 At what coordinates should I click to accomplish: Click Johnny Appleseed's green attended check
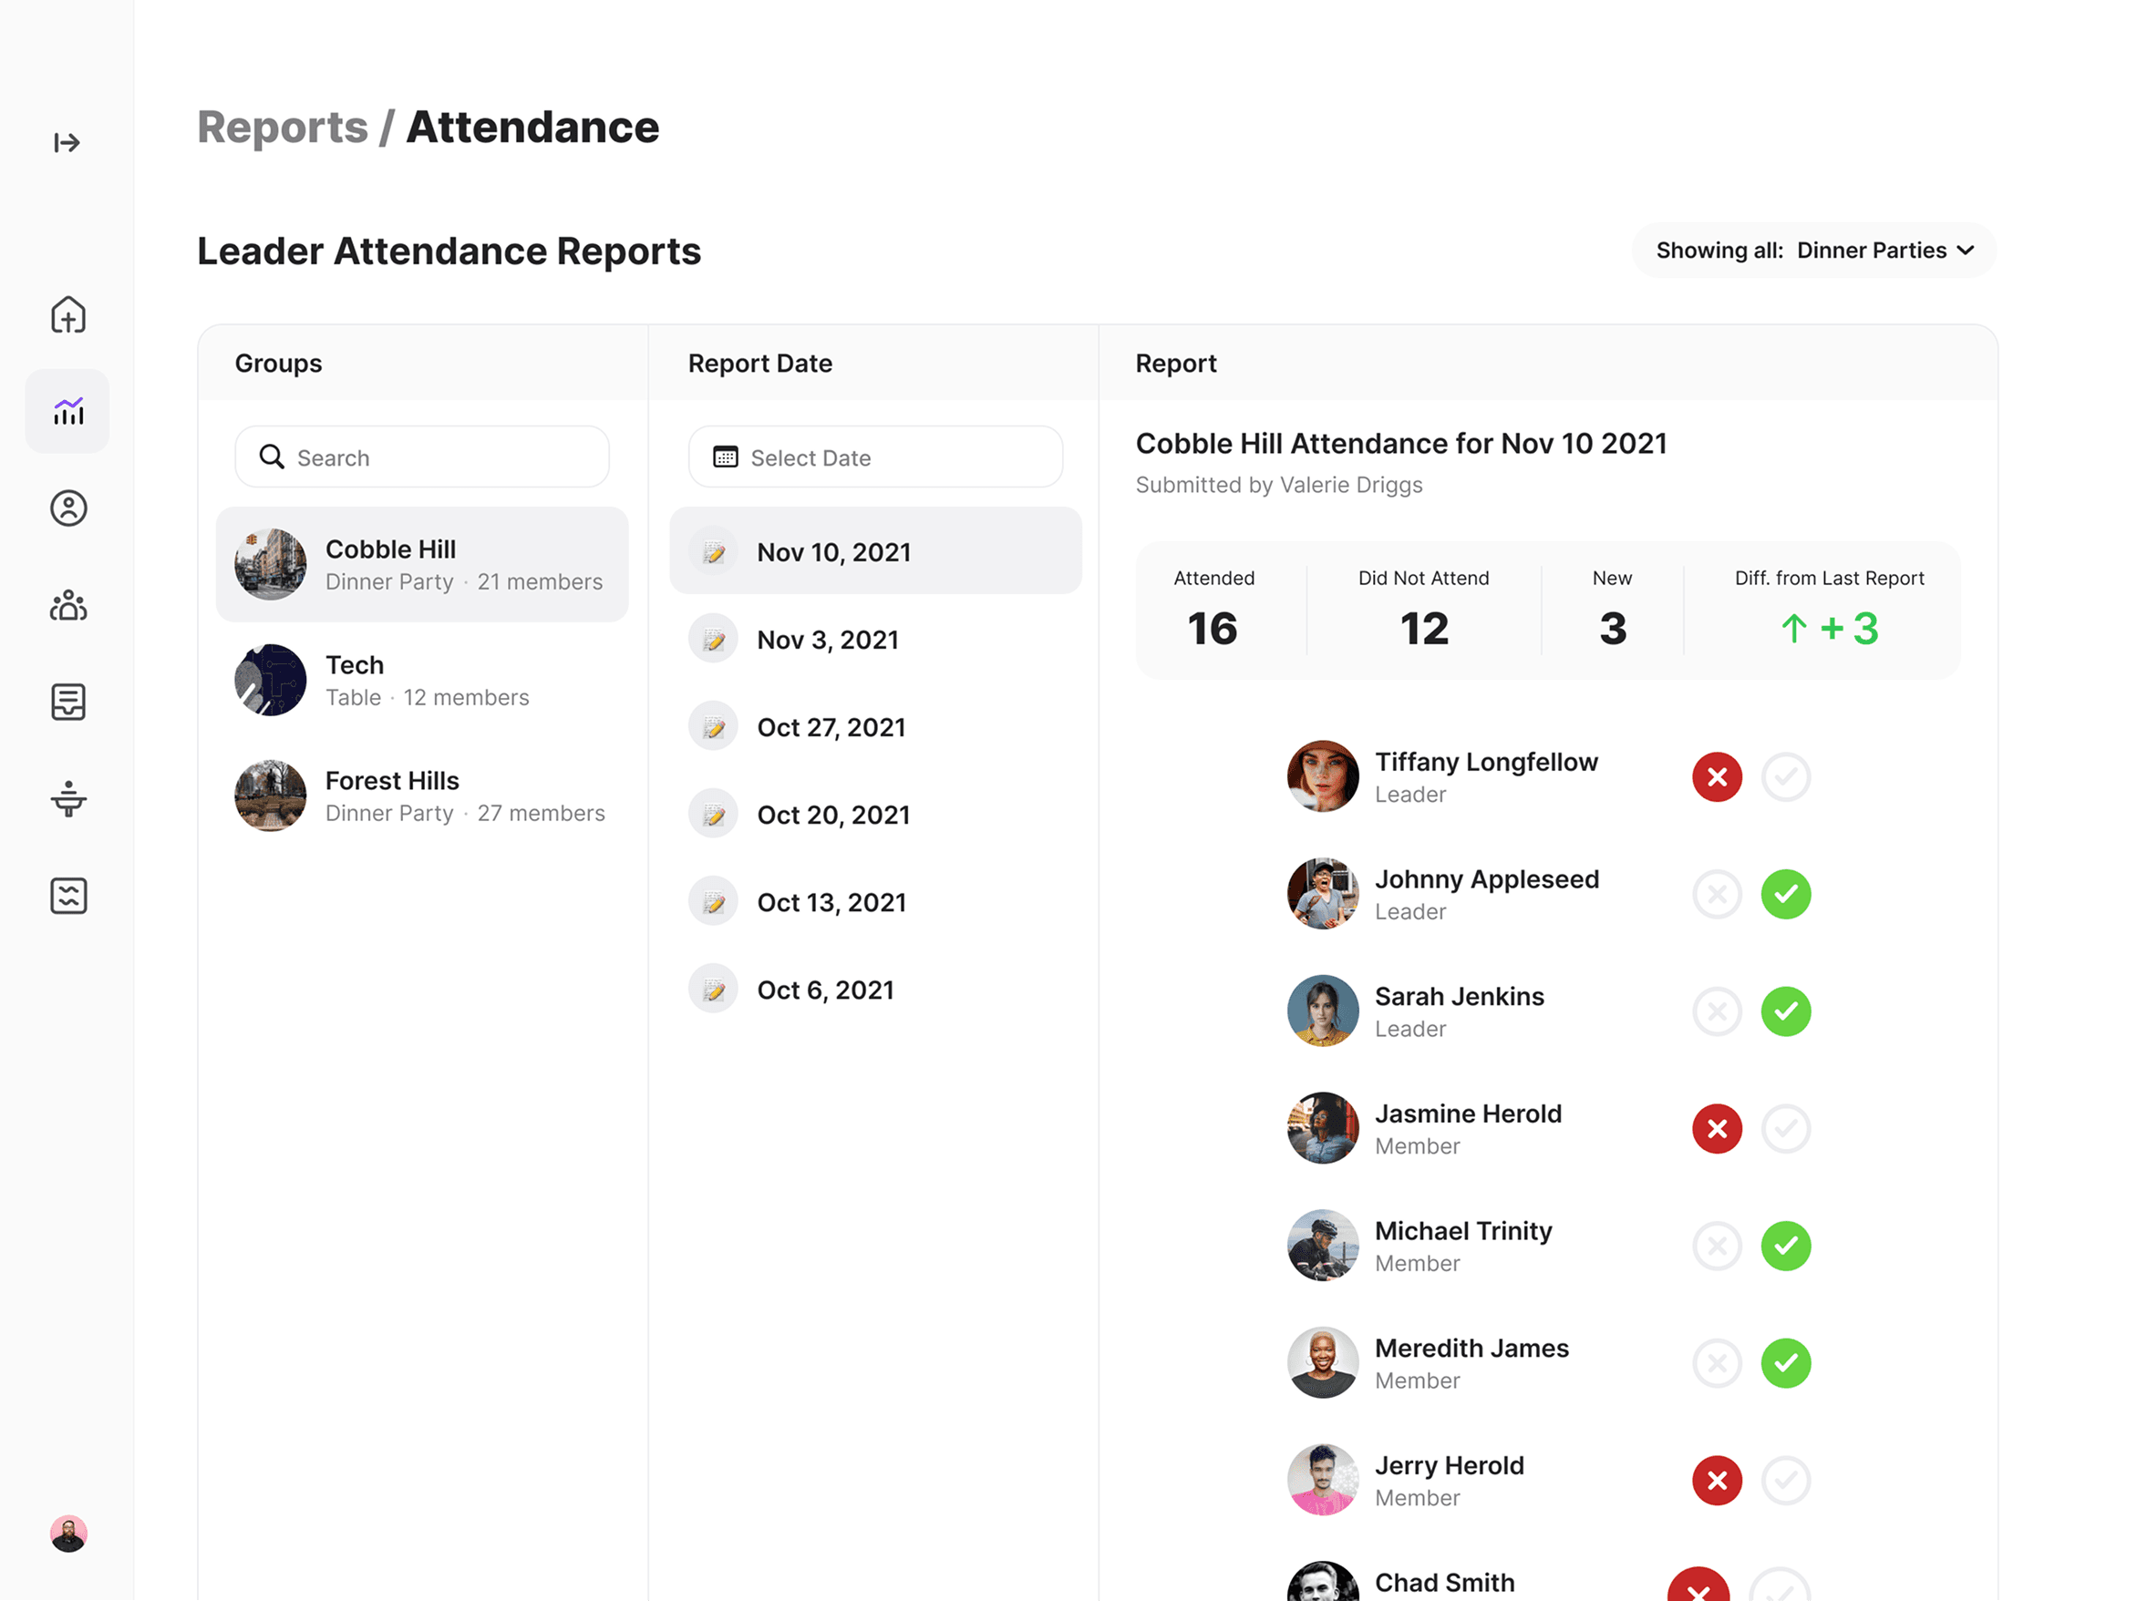[x=1785, y=894]
